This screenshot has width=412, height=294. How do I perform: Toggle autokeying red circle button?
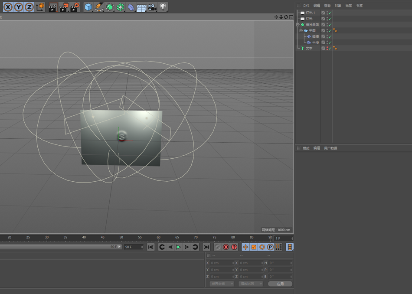point(226,247)
